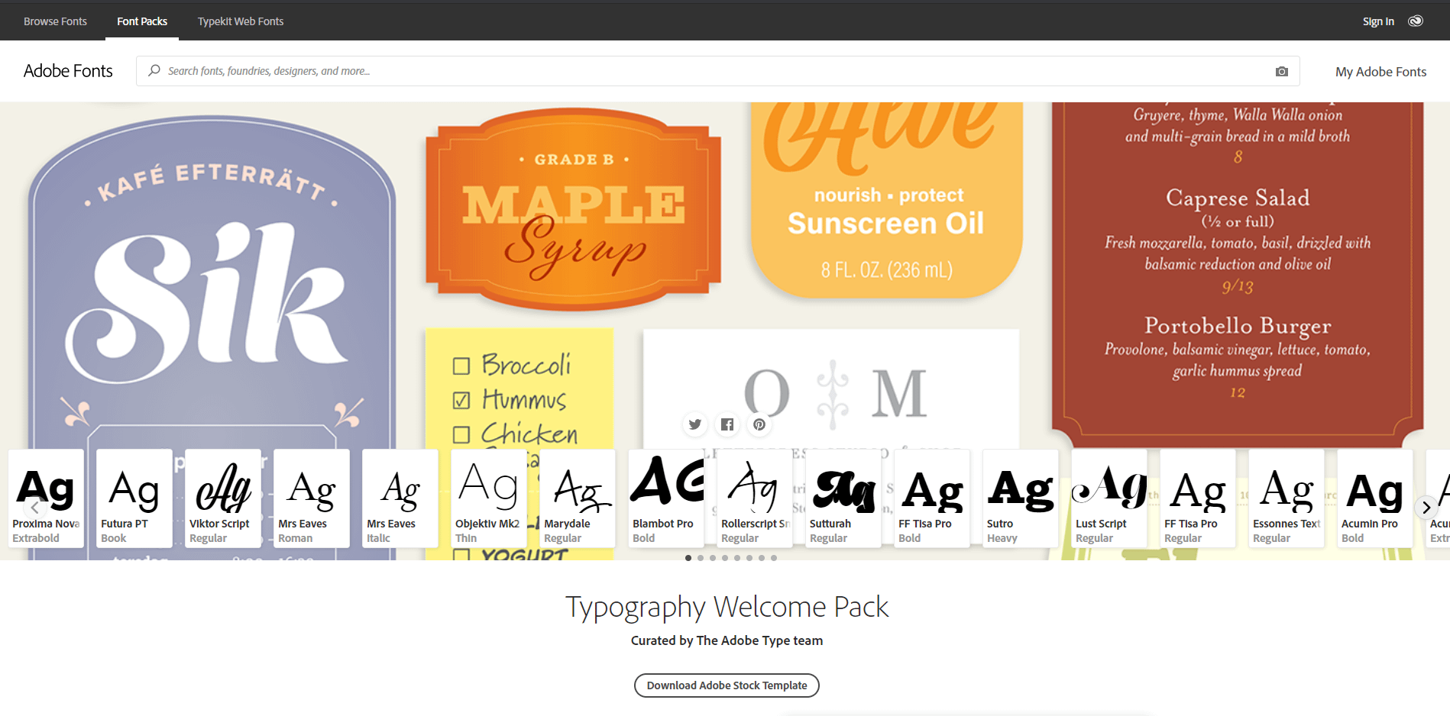Open the Browse Fonts tab
The width and height of the screenshot is (1450, 716).
pos(55,21)
